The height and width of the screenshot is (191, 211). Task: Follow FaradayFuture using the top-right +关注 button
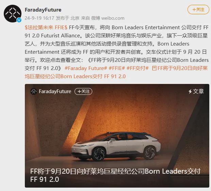coord(198,10)
